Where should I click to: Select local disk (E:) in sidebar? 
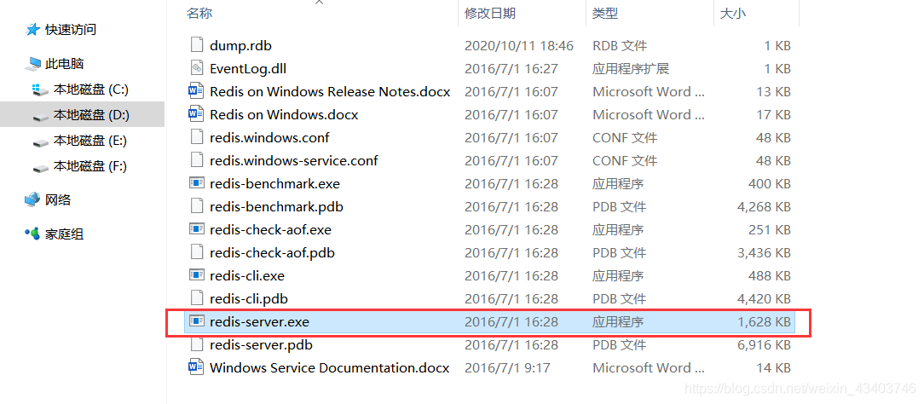(90, 141)
